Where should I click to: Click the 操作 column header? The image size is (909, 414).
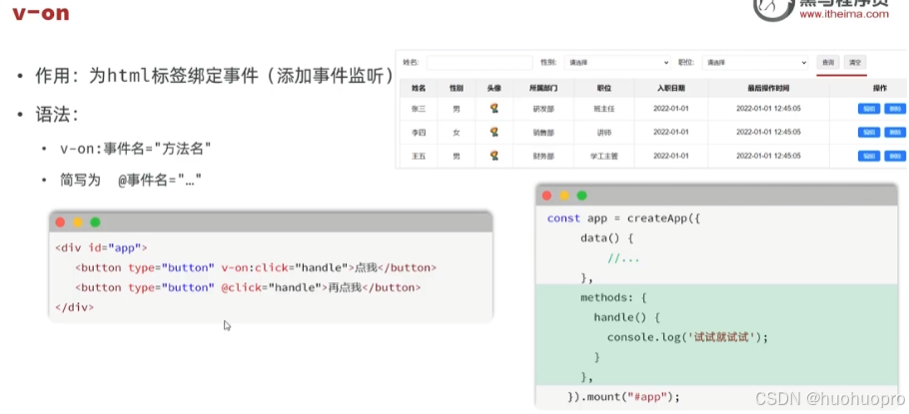(879, 88)
